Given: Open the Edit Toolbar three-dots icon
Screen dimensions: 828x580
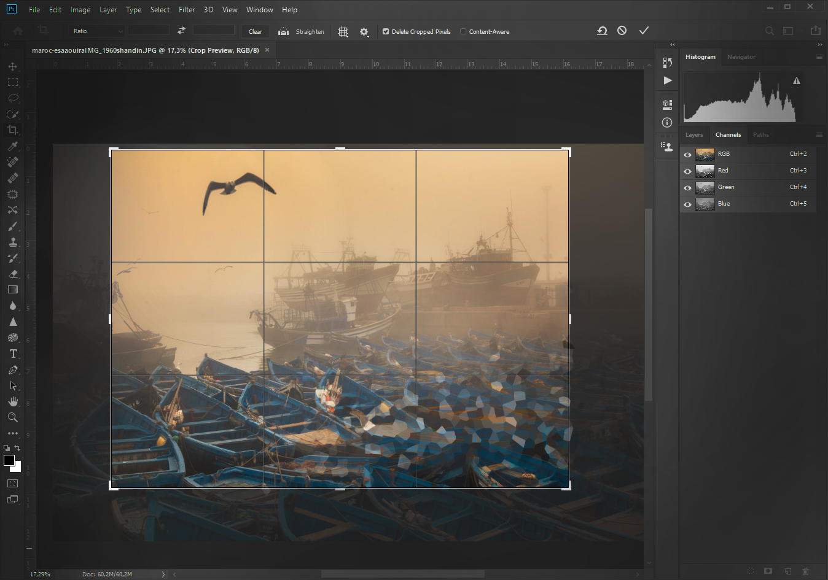Looking at the screenshot, I should [x=13, y=433].
